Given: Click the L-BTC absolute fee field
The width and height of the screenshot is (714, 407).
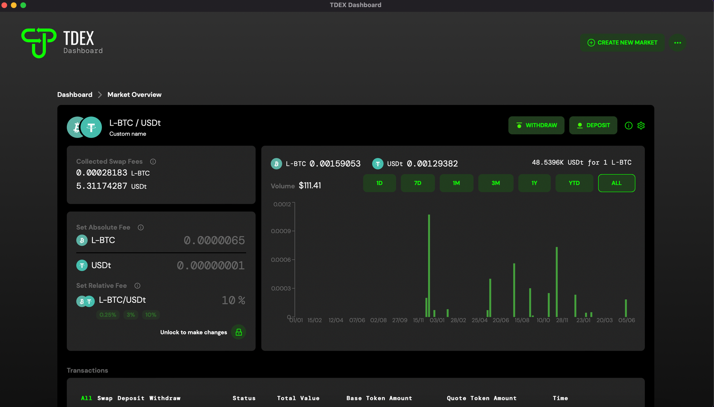Looking at the screenshot, I should click(x=214, y=240).
